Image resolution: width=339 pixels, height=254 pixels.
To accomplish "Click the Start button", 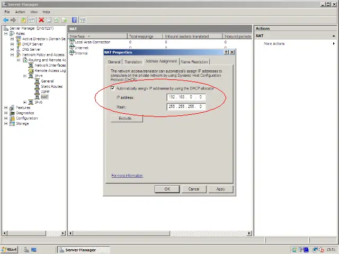I will (10, 250).
